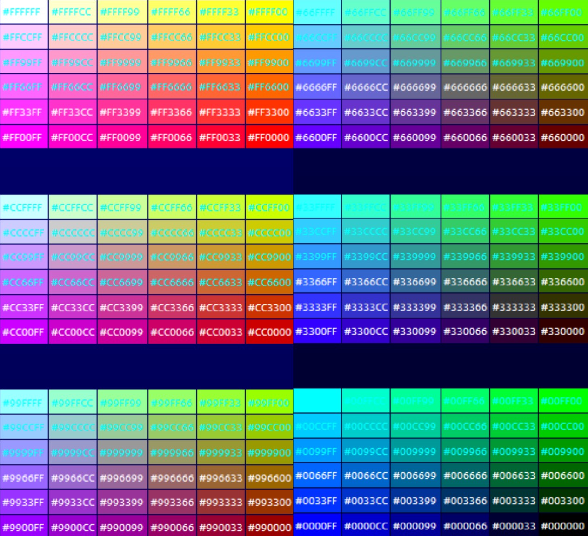Image resolution: width=588 pixels, height=536 pixels.
Task: Click the #CC00FF violet swatch
Action: pyautogui.click(x=24, y=332)
